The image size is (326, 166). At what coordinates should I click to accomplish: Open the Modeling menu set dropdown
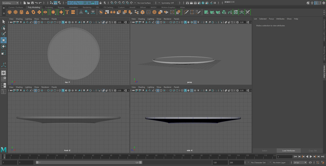10,3
